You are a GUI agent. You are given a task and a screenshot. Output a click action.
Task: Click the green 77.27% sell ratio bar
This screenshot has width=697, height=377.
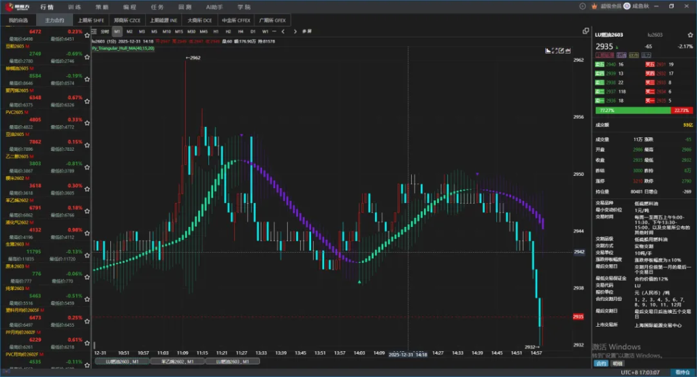point(633,111)
